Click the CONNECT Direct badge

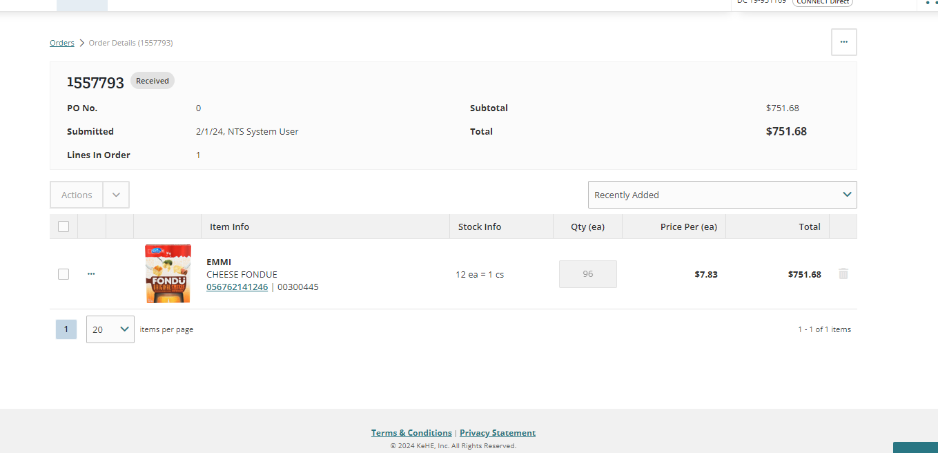[x=823, y=2]
